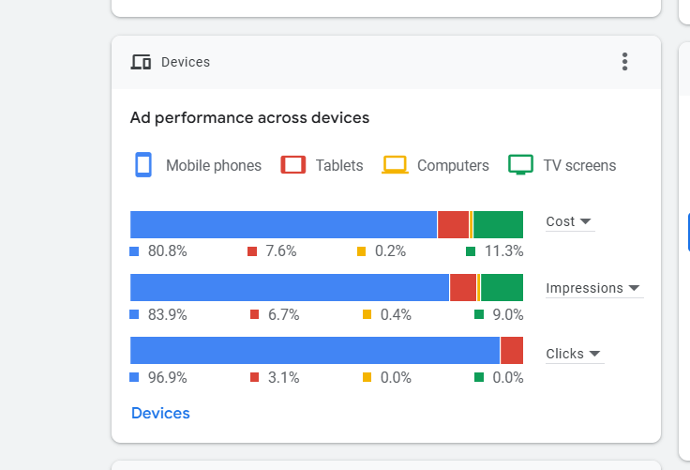
Task: Click green TV segment of Cost bar
Action: (498, 225)
